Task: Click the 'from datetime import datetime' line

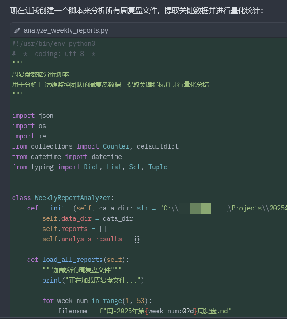Action: pos(67,157)
